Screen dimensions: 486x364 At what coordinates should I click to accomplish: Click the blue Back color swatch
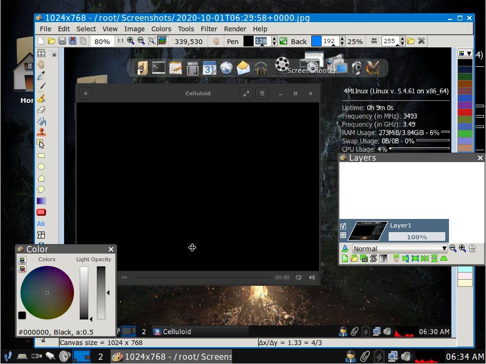click(316, 41)
